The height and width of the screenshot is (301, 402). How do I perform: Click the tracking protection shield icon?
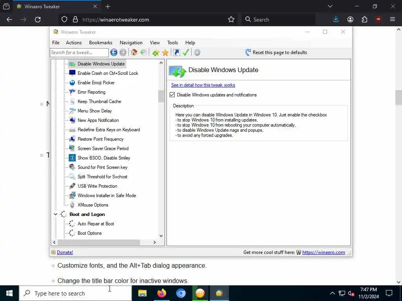64,20
